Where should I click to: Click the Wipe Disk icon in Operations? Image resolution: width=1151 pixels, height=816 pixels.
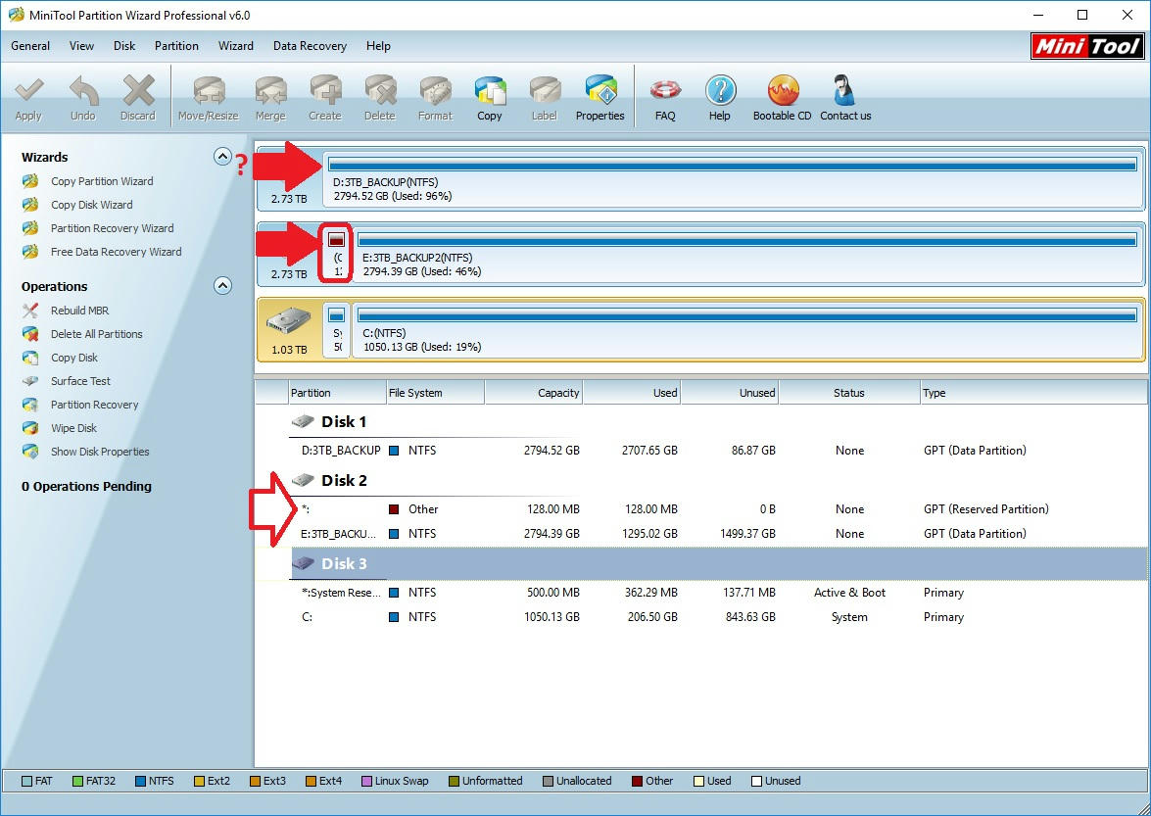[30, 428]
